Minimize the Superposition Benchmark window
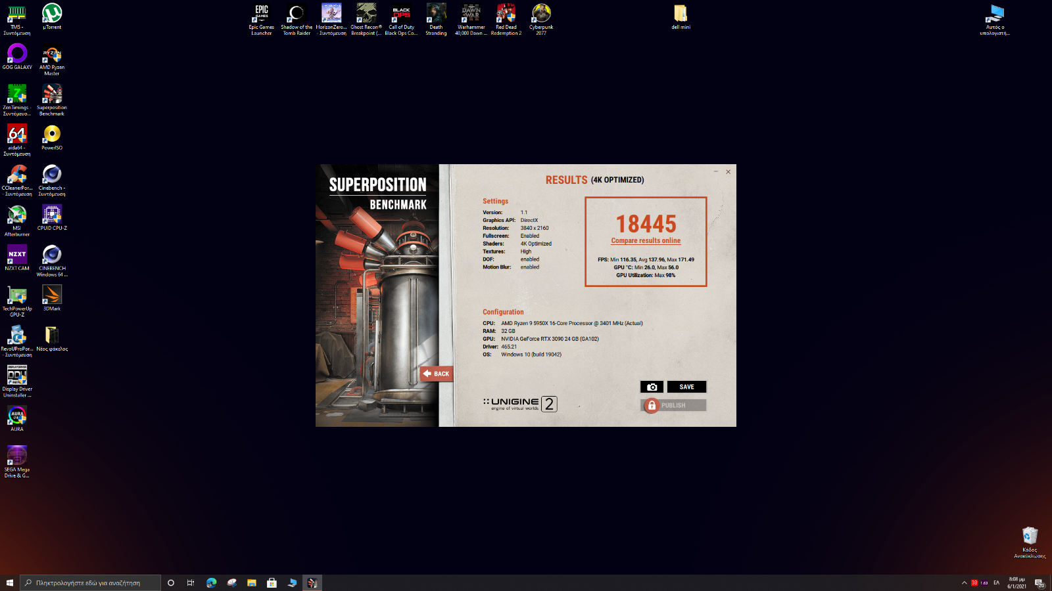The image size is (1052, 591). (x=716, y=172)
